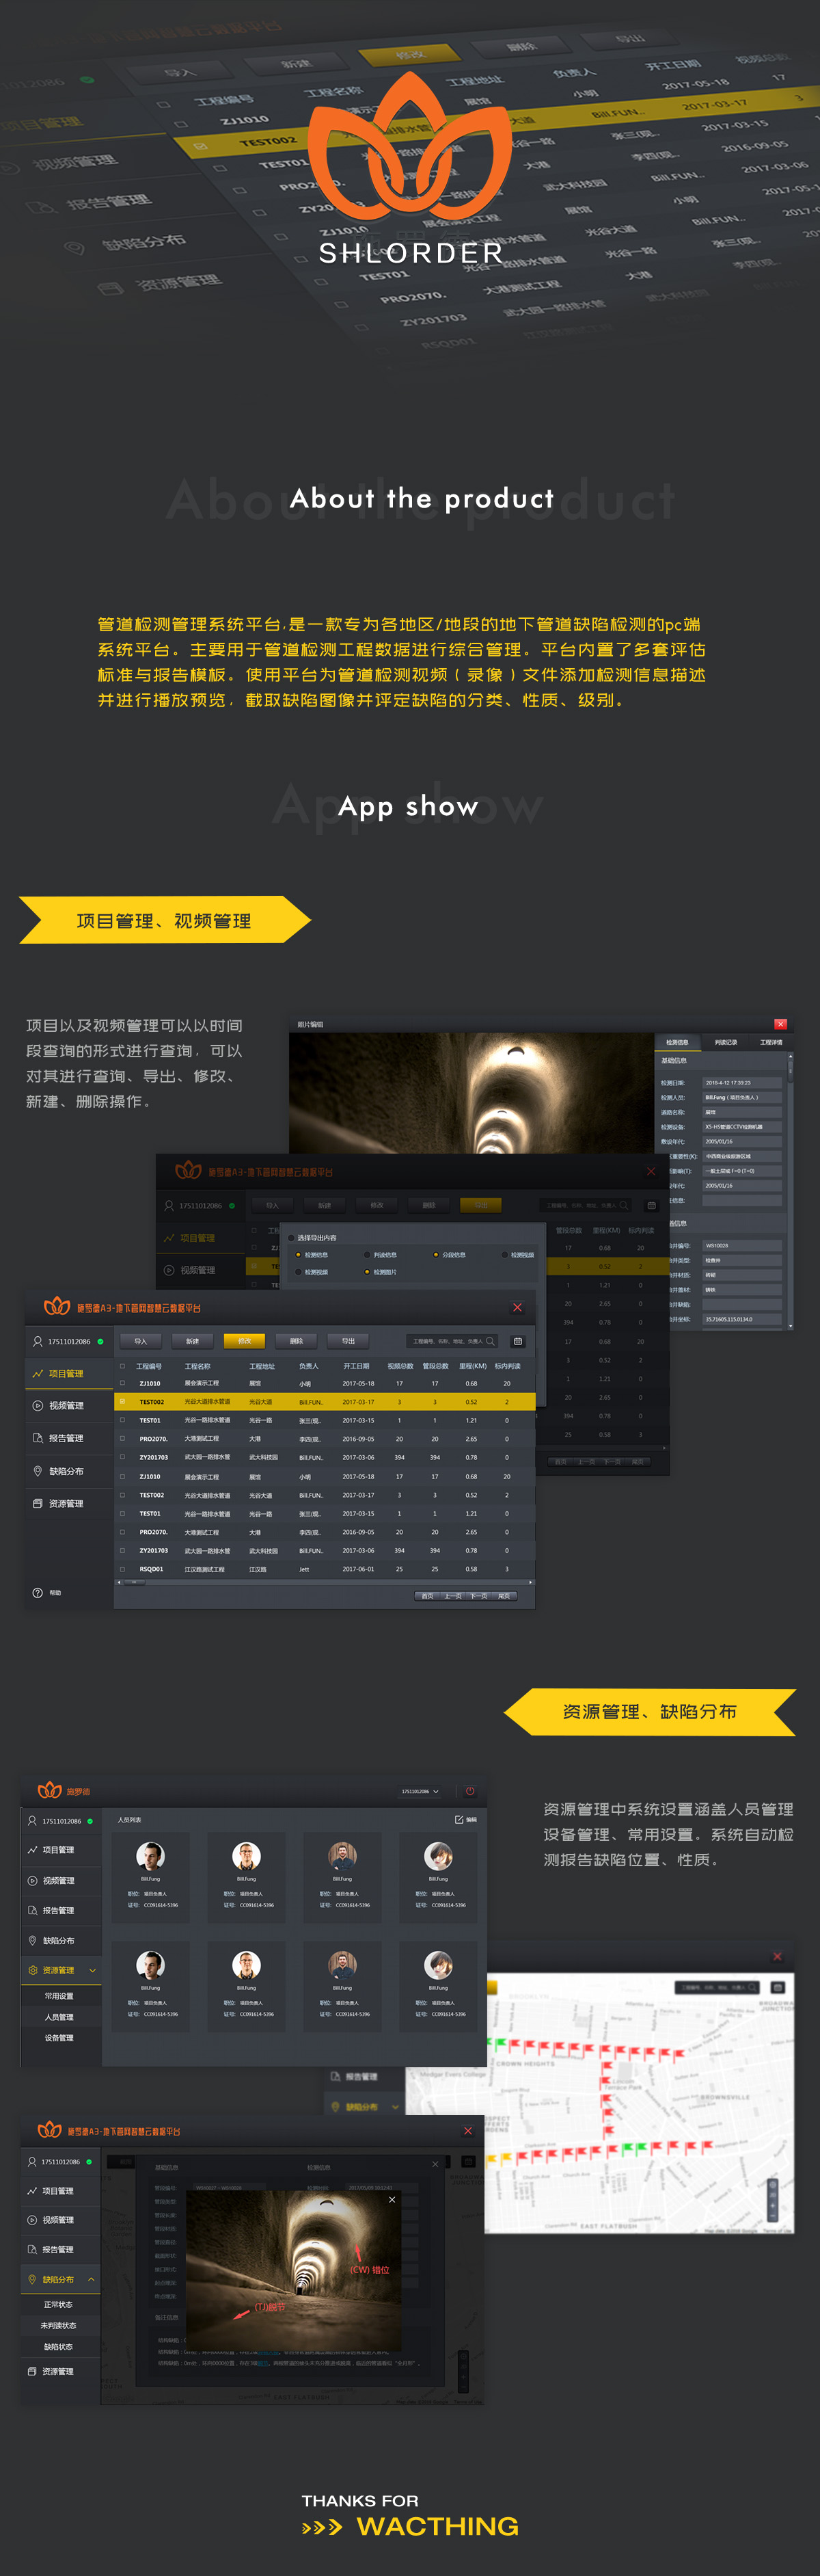This screenshot has width=820, height=2576.
Task: Uncheck the highlighted TEST002 row checkbox
Action: [x=123, y=1402]
